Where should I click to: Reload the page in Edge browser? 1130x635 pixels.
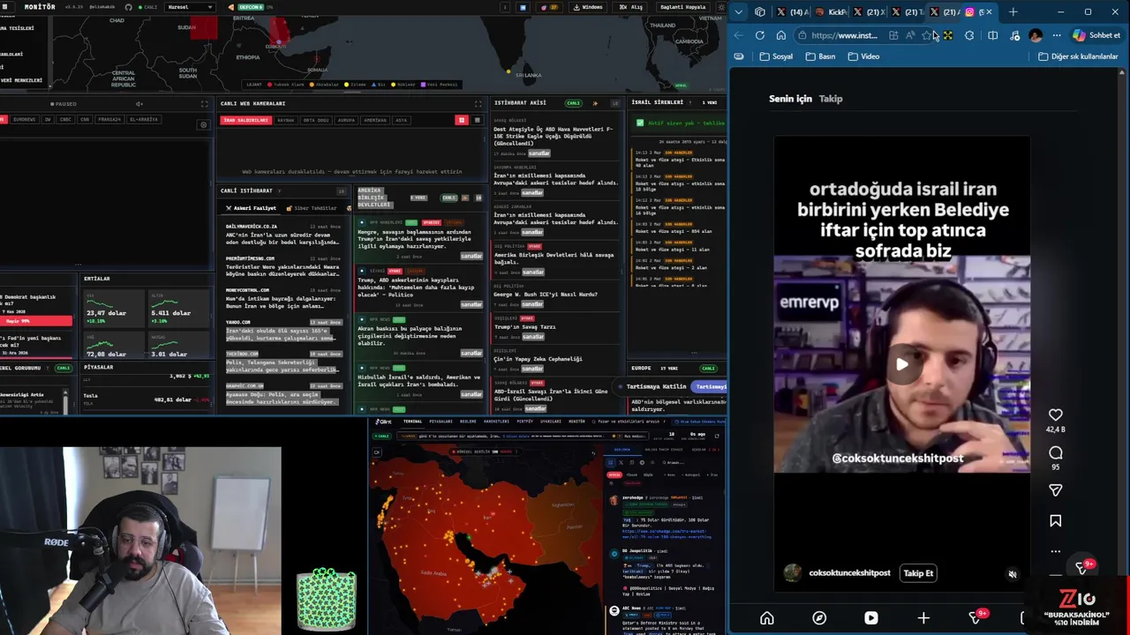(760, 35)
